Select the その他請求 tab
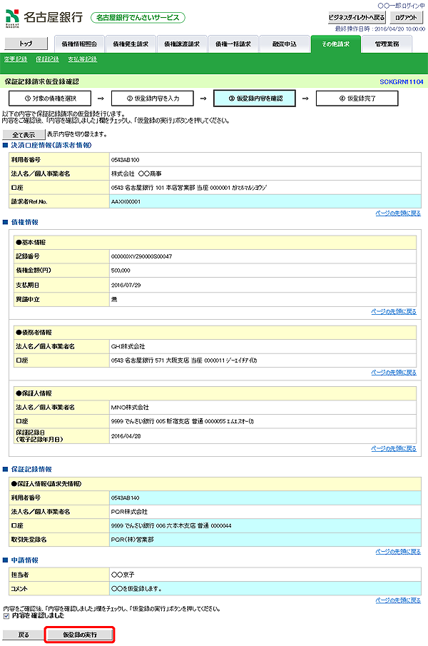 pyautogui.click(x=336, y=44)
